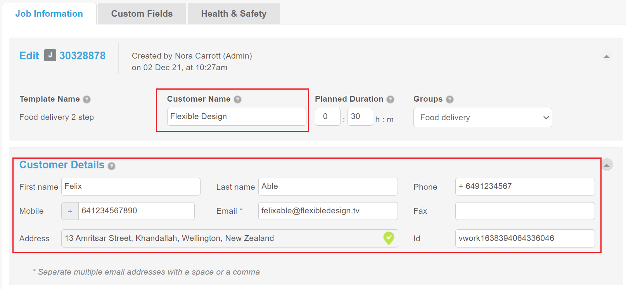
Task: Collapse the Customer Details section
Action: [607, 165]
